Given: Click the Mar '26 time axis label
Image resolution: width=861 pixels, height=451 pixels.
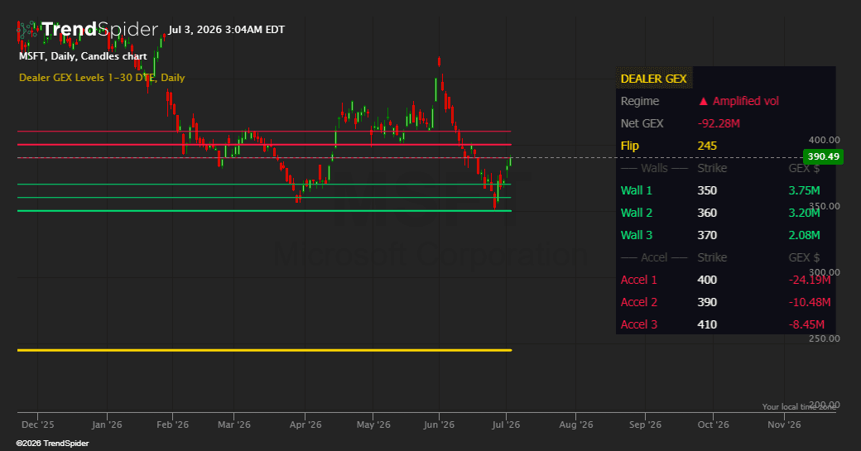Looking at the screenshot, I should pos(234,425).
